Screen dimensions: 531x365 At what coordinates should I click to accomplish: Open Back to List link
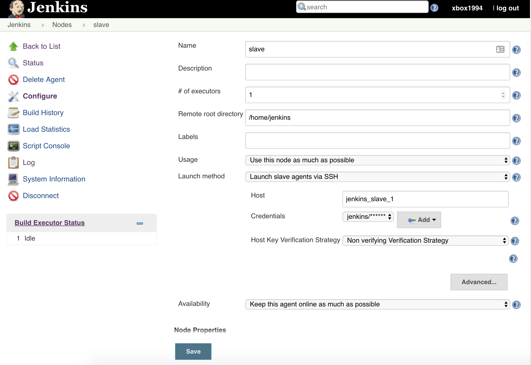coord(42,46)
